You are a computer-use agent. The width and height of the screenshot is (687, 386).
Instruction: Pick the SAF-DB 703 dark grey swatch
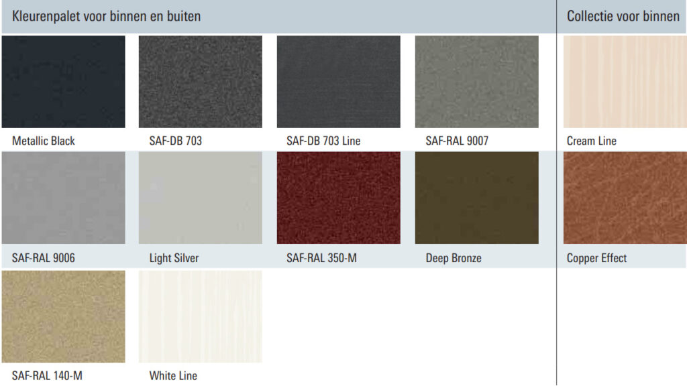[200, 81]
